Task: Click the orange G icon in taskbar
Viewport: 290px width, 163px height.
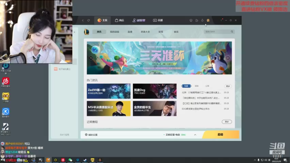Action: click(x=100, y=160)
